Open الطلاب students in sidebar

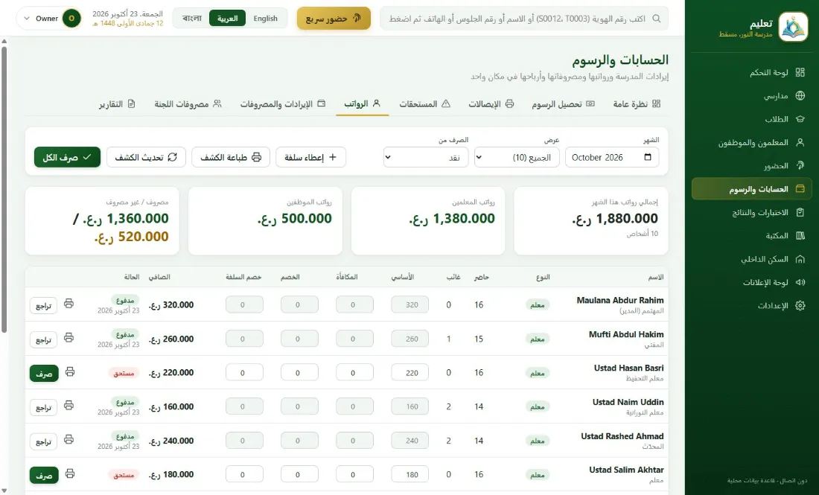[752, 119]
